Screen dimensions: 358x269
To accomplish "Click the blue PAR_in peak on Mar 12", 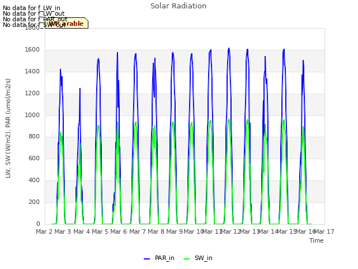I will (229, 49).
